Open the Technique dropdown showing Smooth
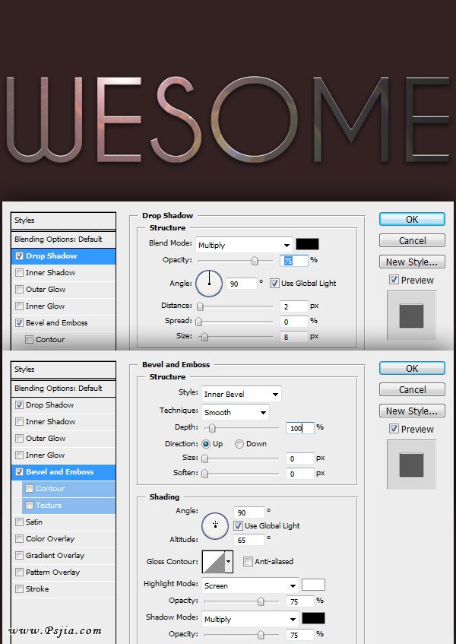 coord(235,412)
